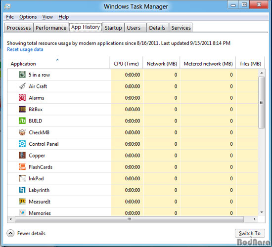Open the Options menu
This screenshot has width=272, height=247.
28,17
